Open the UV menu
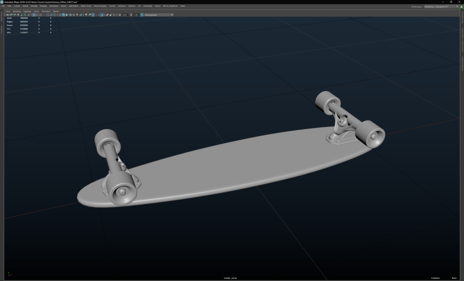Screen dimensions: 464x281 tap(140, 6)
